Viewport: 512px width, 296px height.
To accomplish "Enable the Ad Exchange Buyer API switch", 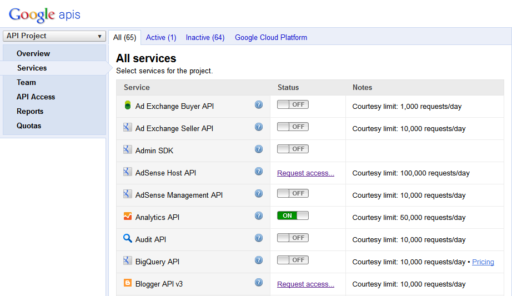I will 293,104.
